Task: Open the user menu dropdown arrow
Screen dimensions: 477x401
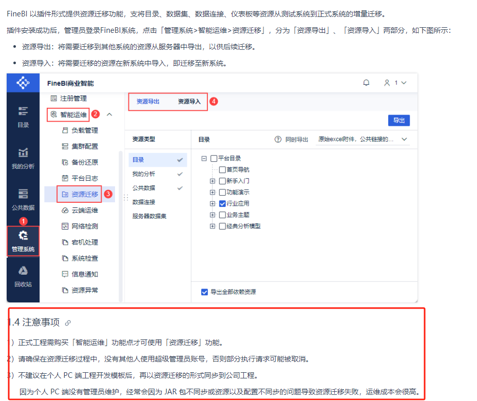Action: pos(404,83)
